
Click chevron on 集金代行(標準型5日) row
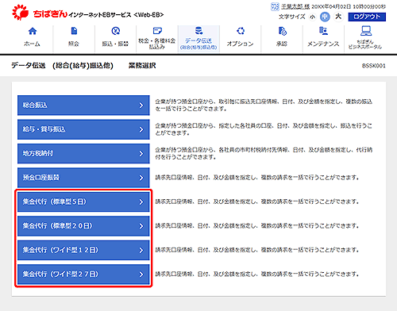pyautogui.click(x=141, y=202)
